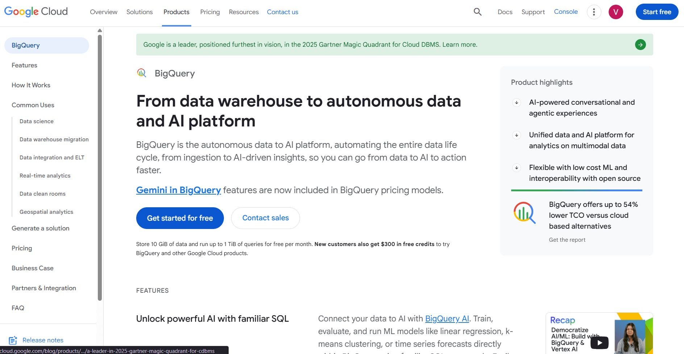Expand Flexible with low cost ML highlight
Image resolution: width=684 pixels, height=354 pixels.
point(517,168)
